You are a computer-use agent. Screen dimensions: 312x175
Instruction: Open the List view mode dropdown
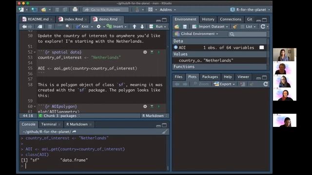coord(248,26)
